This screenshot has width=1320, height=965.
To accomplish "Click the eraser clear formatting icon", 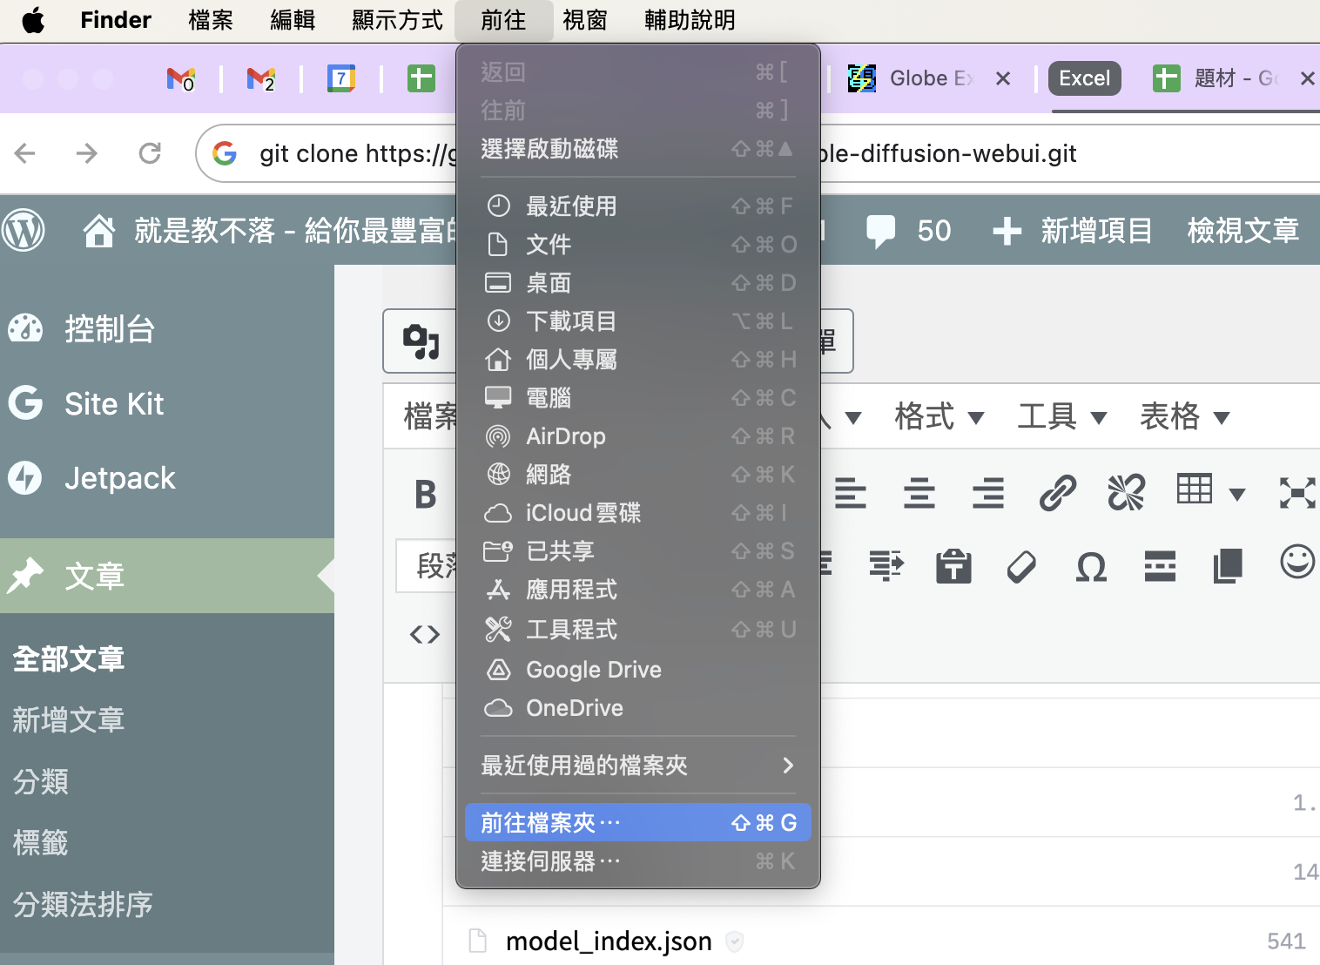I will [x=1021, y=567].
